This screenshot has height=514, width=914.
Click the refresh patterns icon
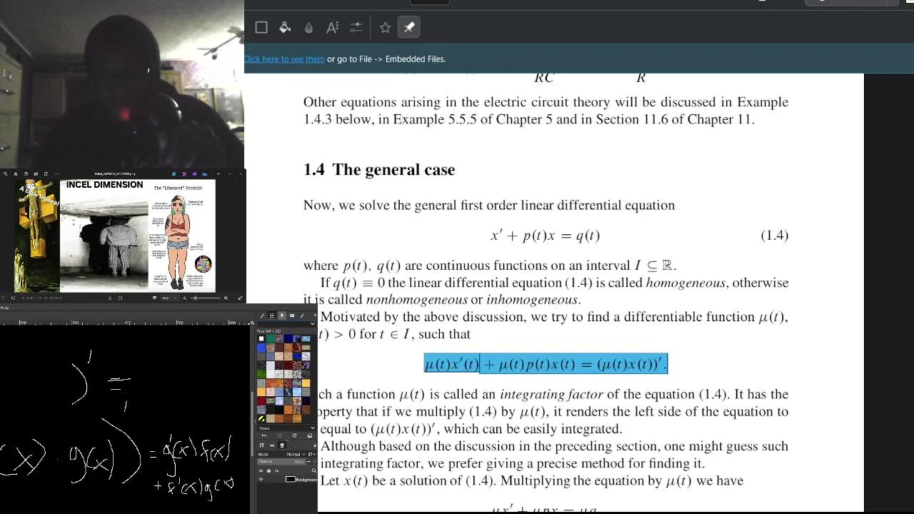tap(294, 435)
